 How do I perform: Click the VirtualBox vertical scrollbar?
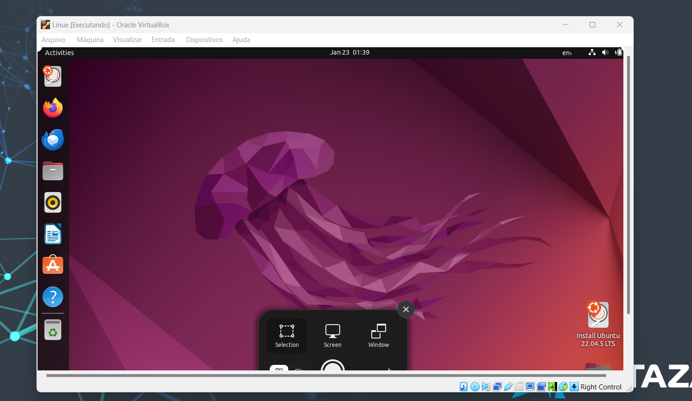pyautogui.click(x=629, y=185)
